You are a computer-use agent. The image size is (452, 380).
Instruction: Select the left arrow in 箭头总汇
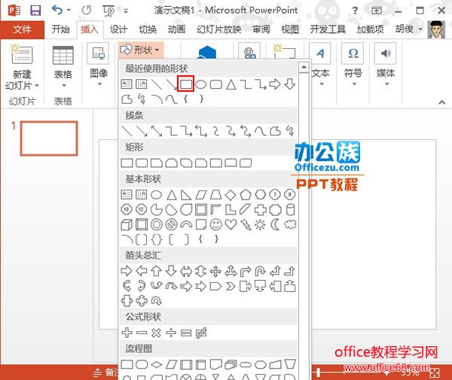pos(142,271)
